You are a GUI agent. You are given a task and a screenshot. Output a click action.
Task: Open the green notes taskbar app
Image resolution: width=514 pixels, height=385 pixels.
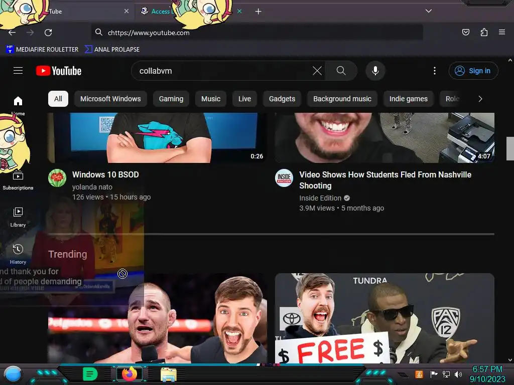click(90, 374)
